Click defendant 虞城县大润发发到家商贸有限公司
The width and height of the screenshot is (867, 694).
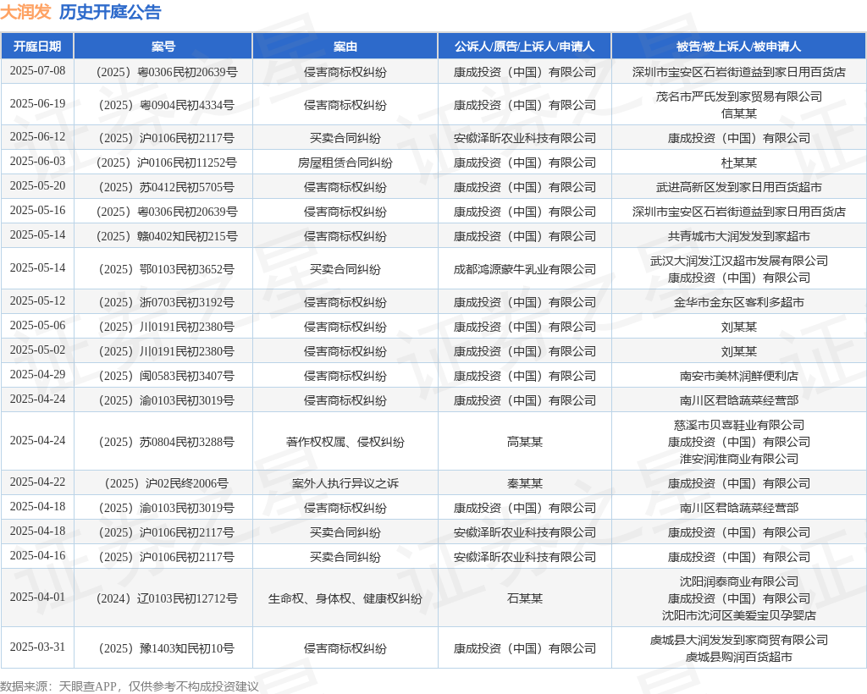point(738,640)
